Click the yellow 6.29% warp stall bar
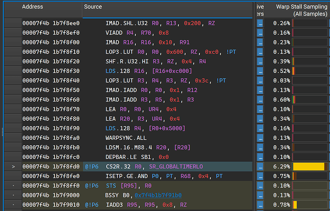330x211 pixels. tap(308, 167)
